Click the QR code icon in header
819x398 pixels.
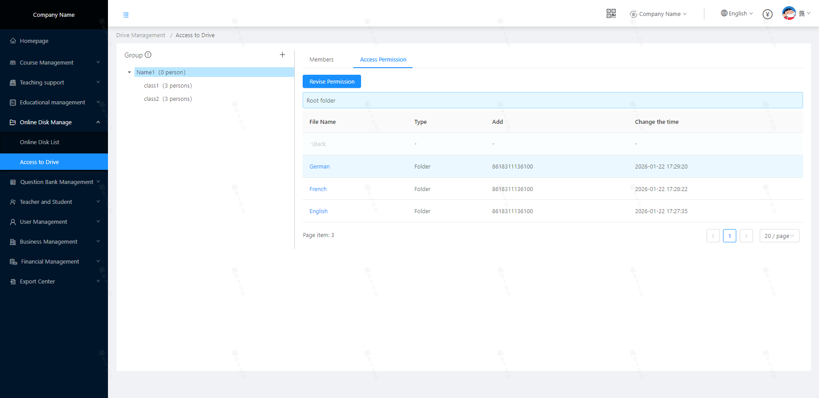pos(611,14)
